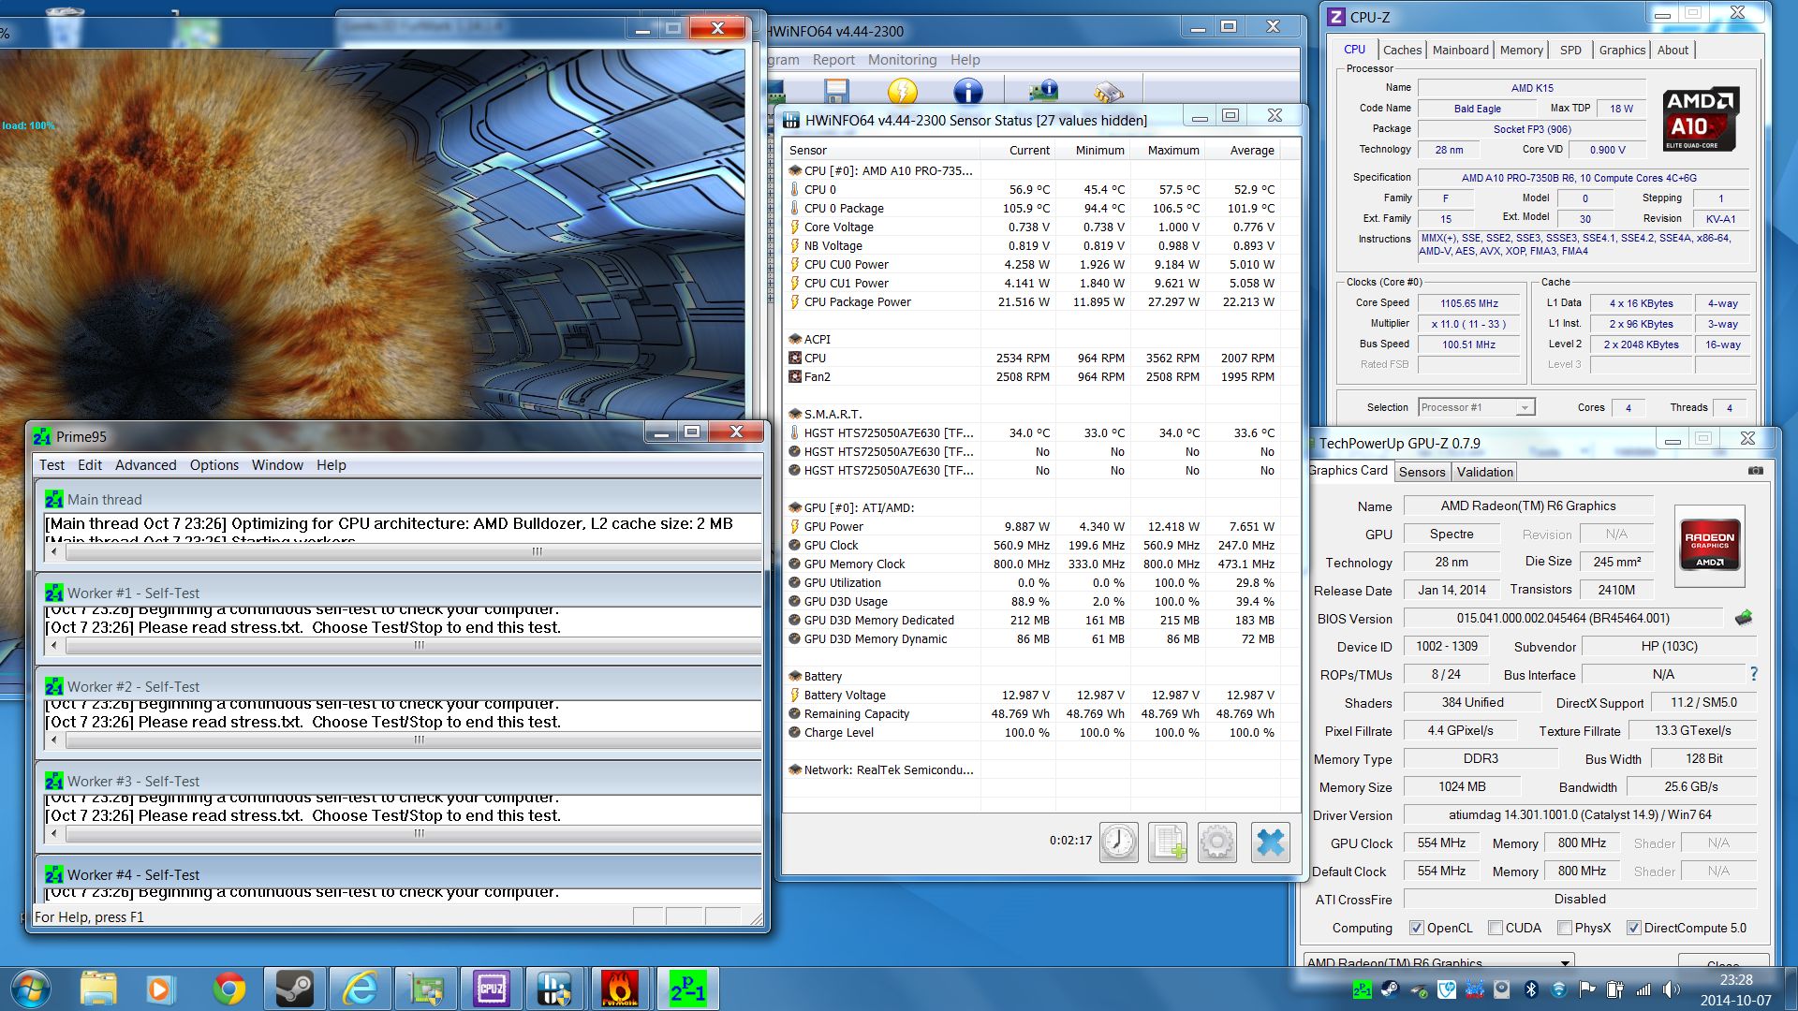Switch to the Mainboard tab in CPU-Z
This screenshot has height=1011, width=1798.
point(1460,51)
